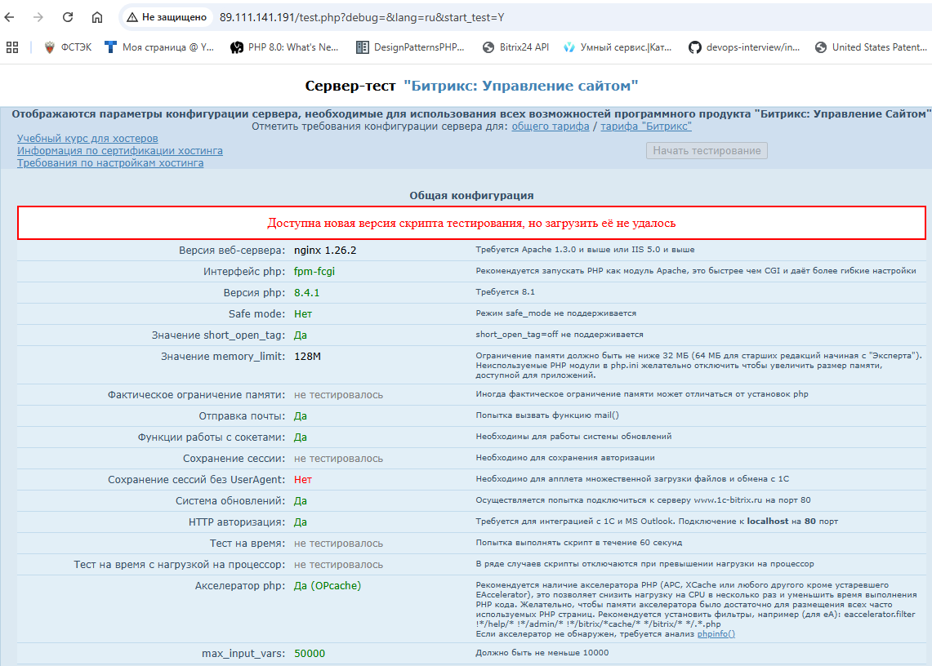Click the 'HTTP авторизация:' label

[237, 522]
